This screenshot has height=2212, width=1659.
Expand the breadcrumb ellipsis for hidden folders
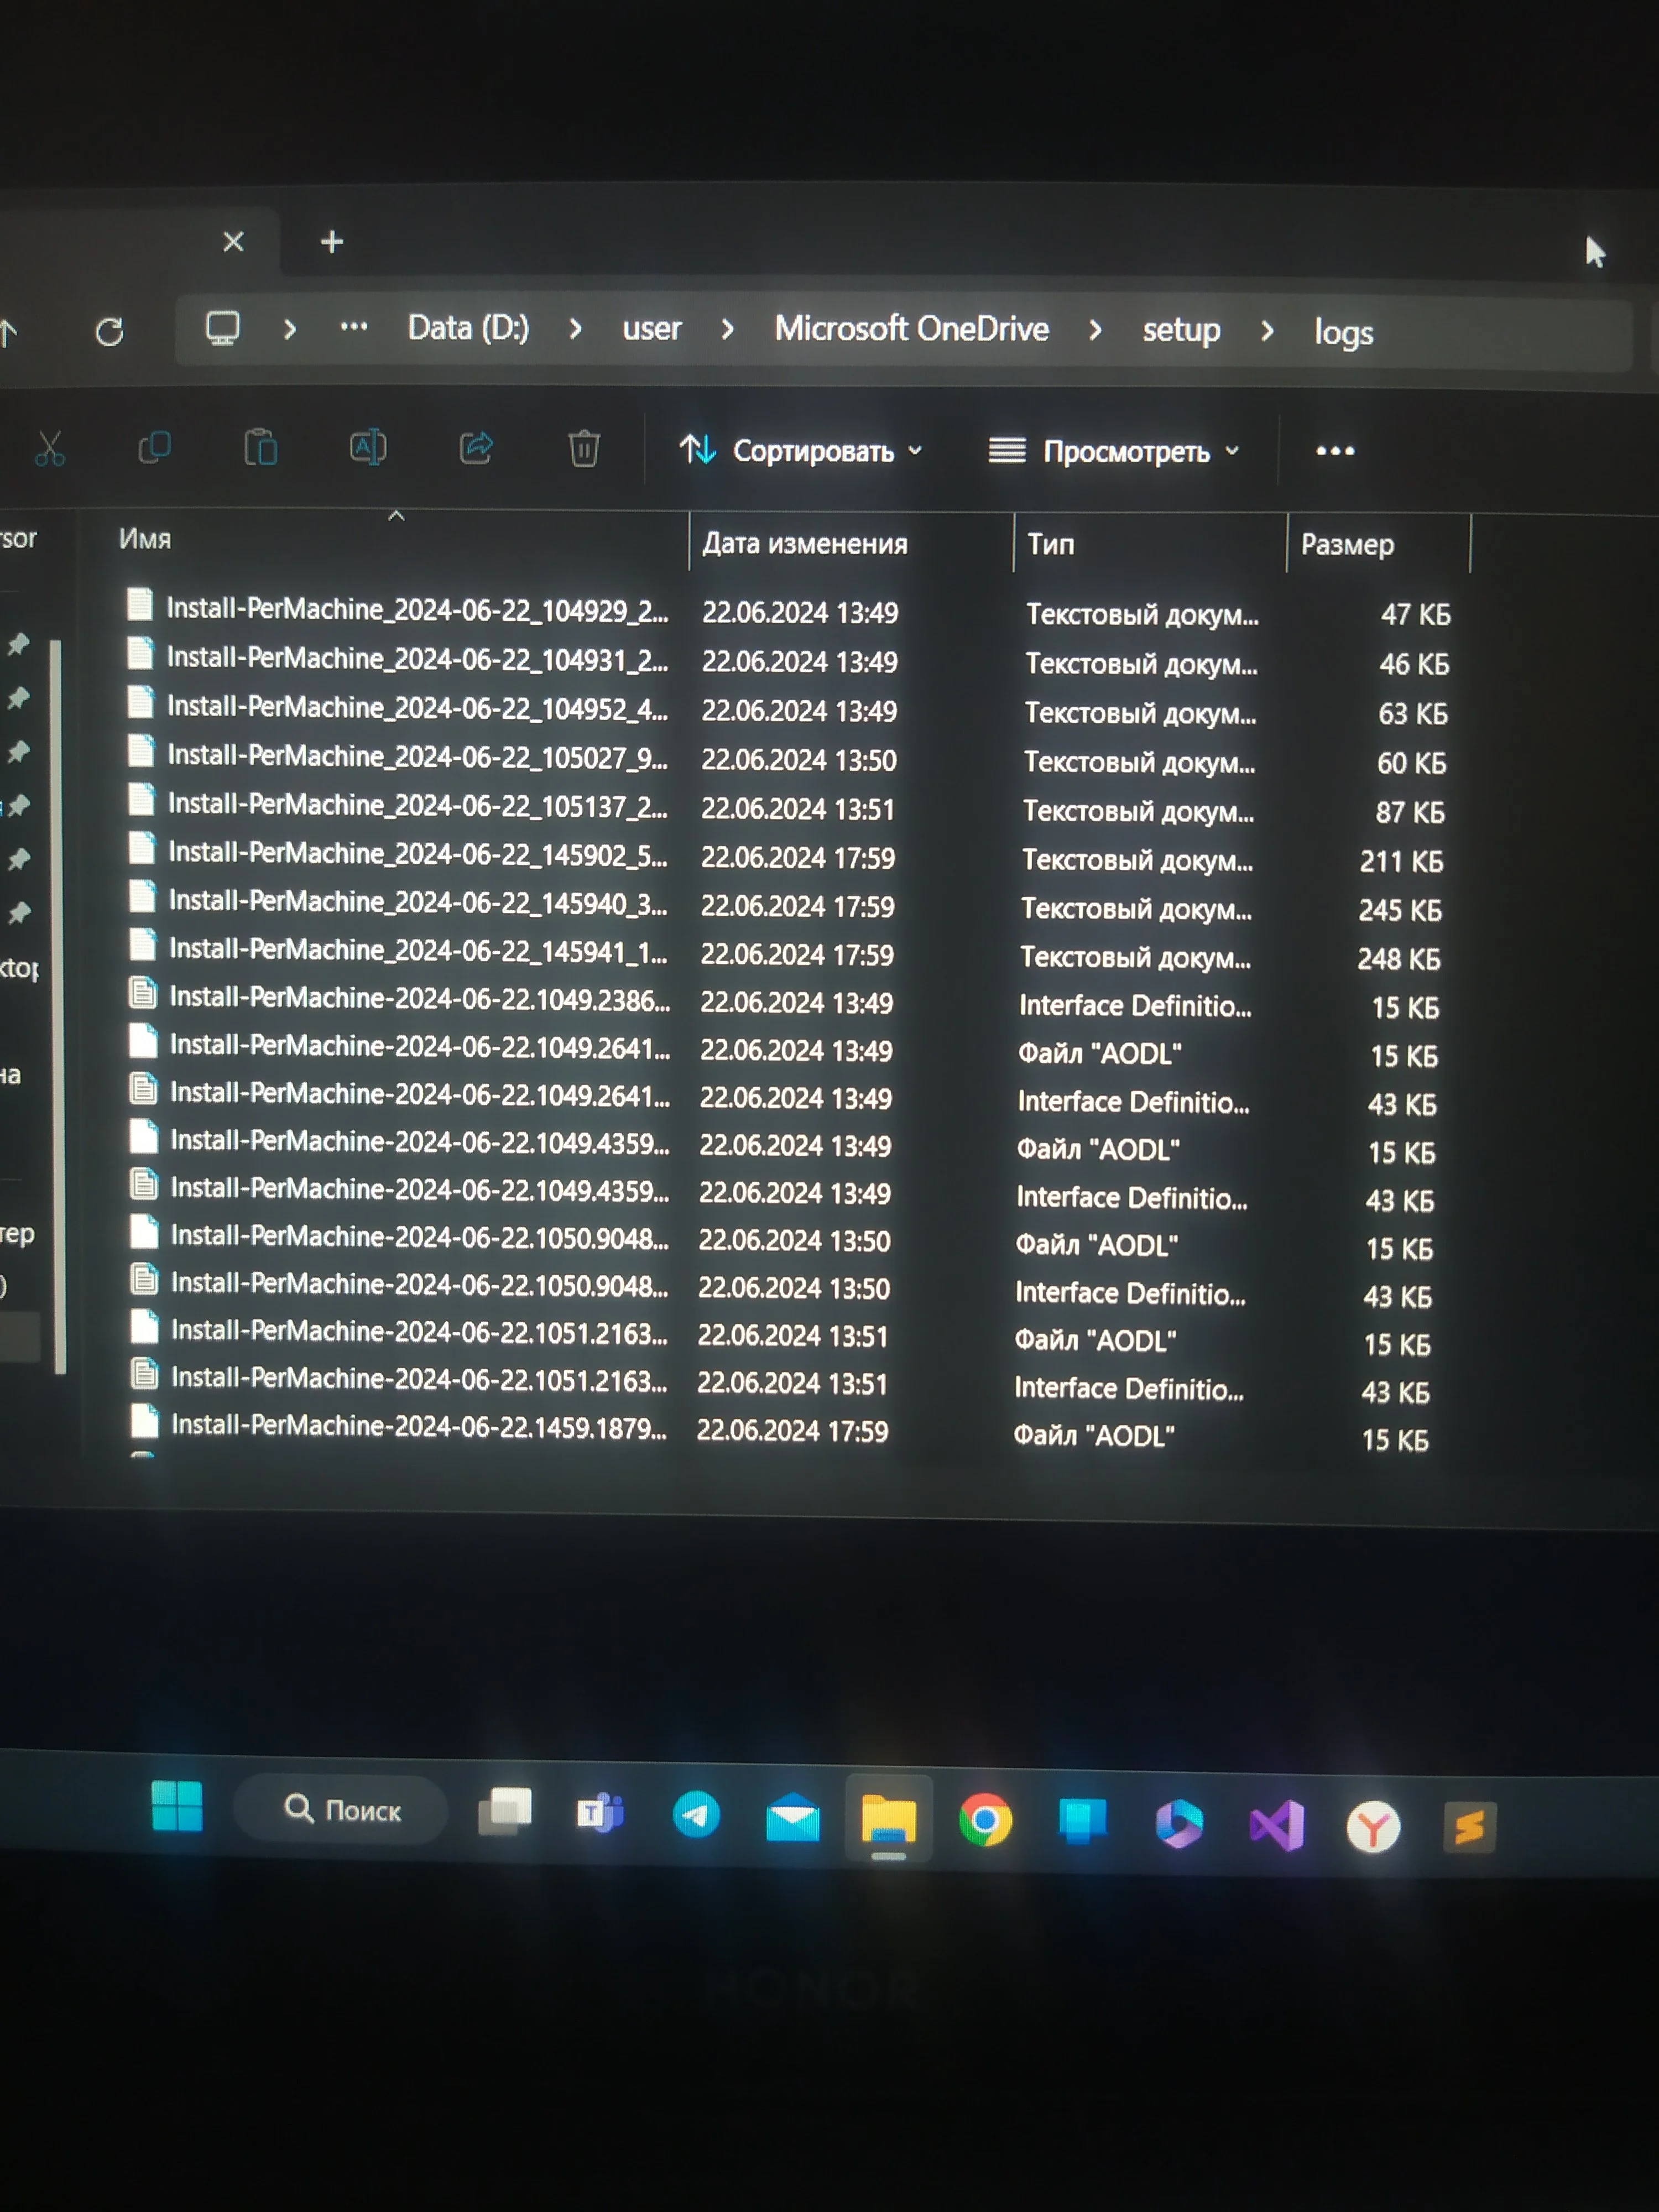point(354,327)
